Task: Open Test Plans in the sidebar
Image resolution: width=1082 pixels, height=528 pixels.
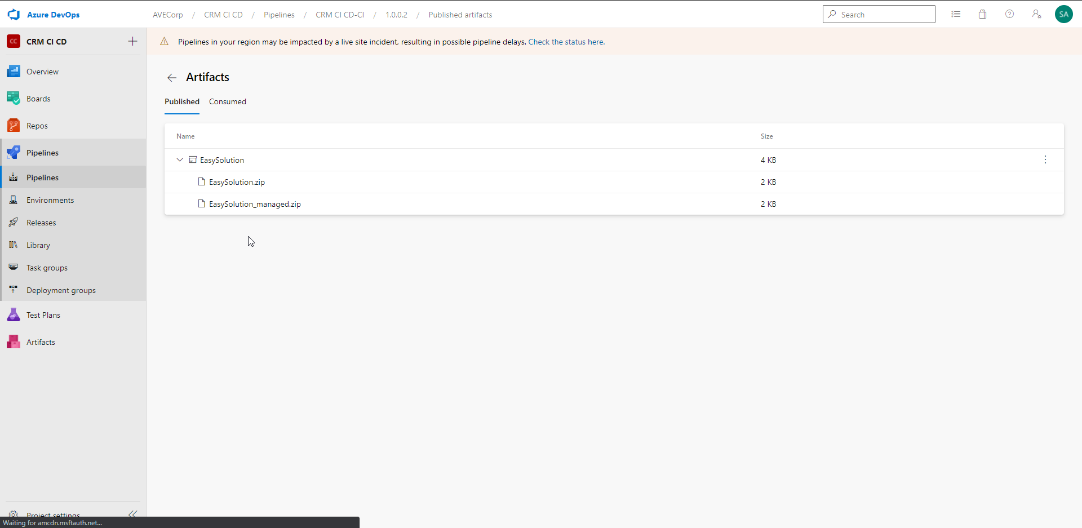Action: point(73,315)
